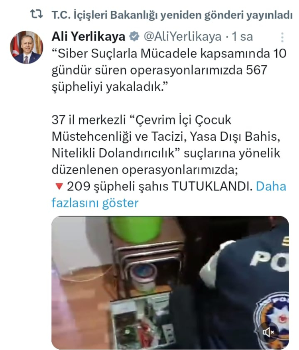Open Ali Yerlikaya's profile picture
The width and height of the screenshot is (299, 350).
tap(27, 47)
